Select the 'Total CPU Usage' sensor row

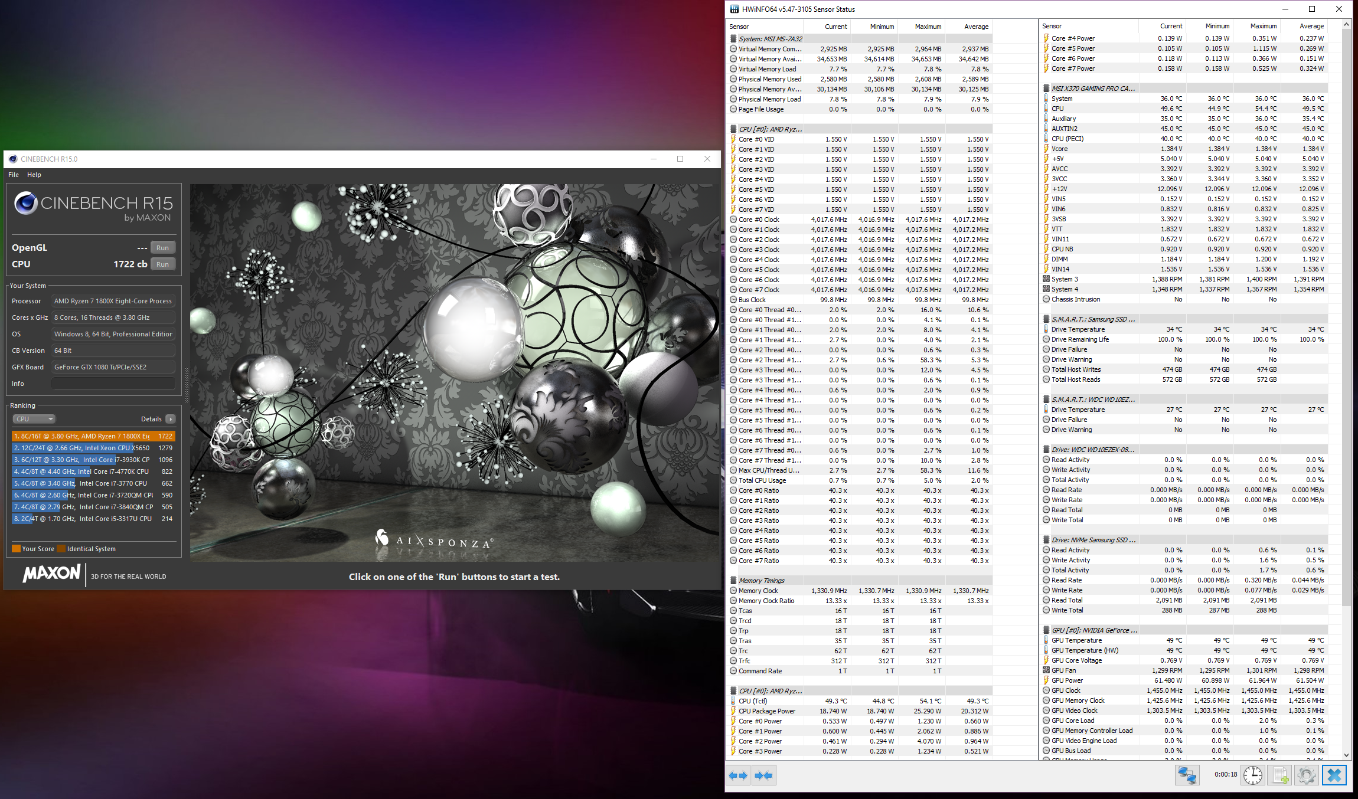861,480
